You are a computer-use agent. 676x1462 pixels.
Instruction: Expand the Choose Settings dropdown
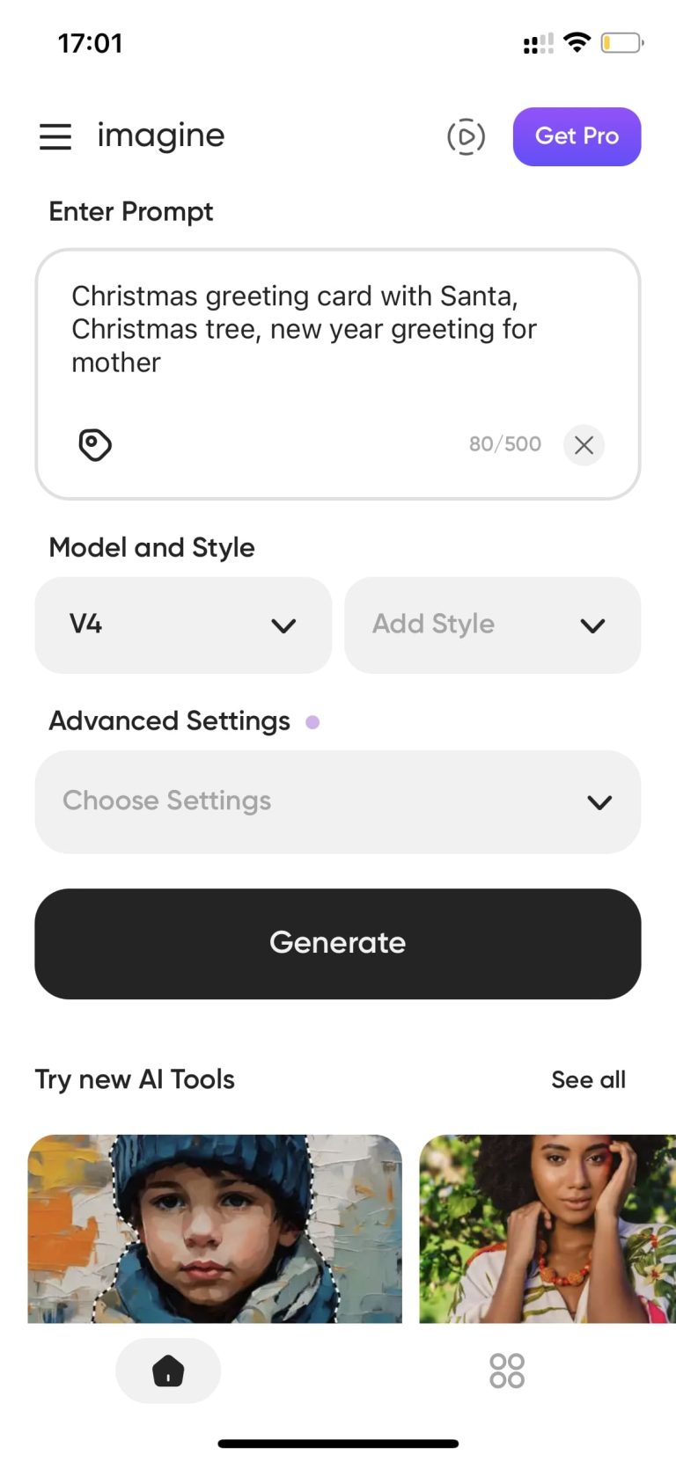(338, 801)
